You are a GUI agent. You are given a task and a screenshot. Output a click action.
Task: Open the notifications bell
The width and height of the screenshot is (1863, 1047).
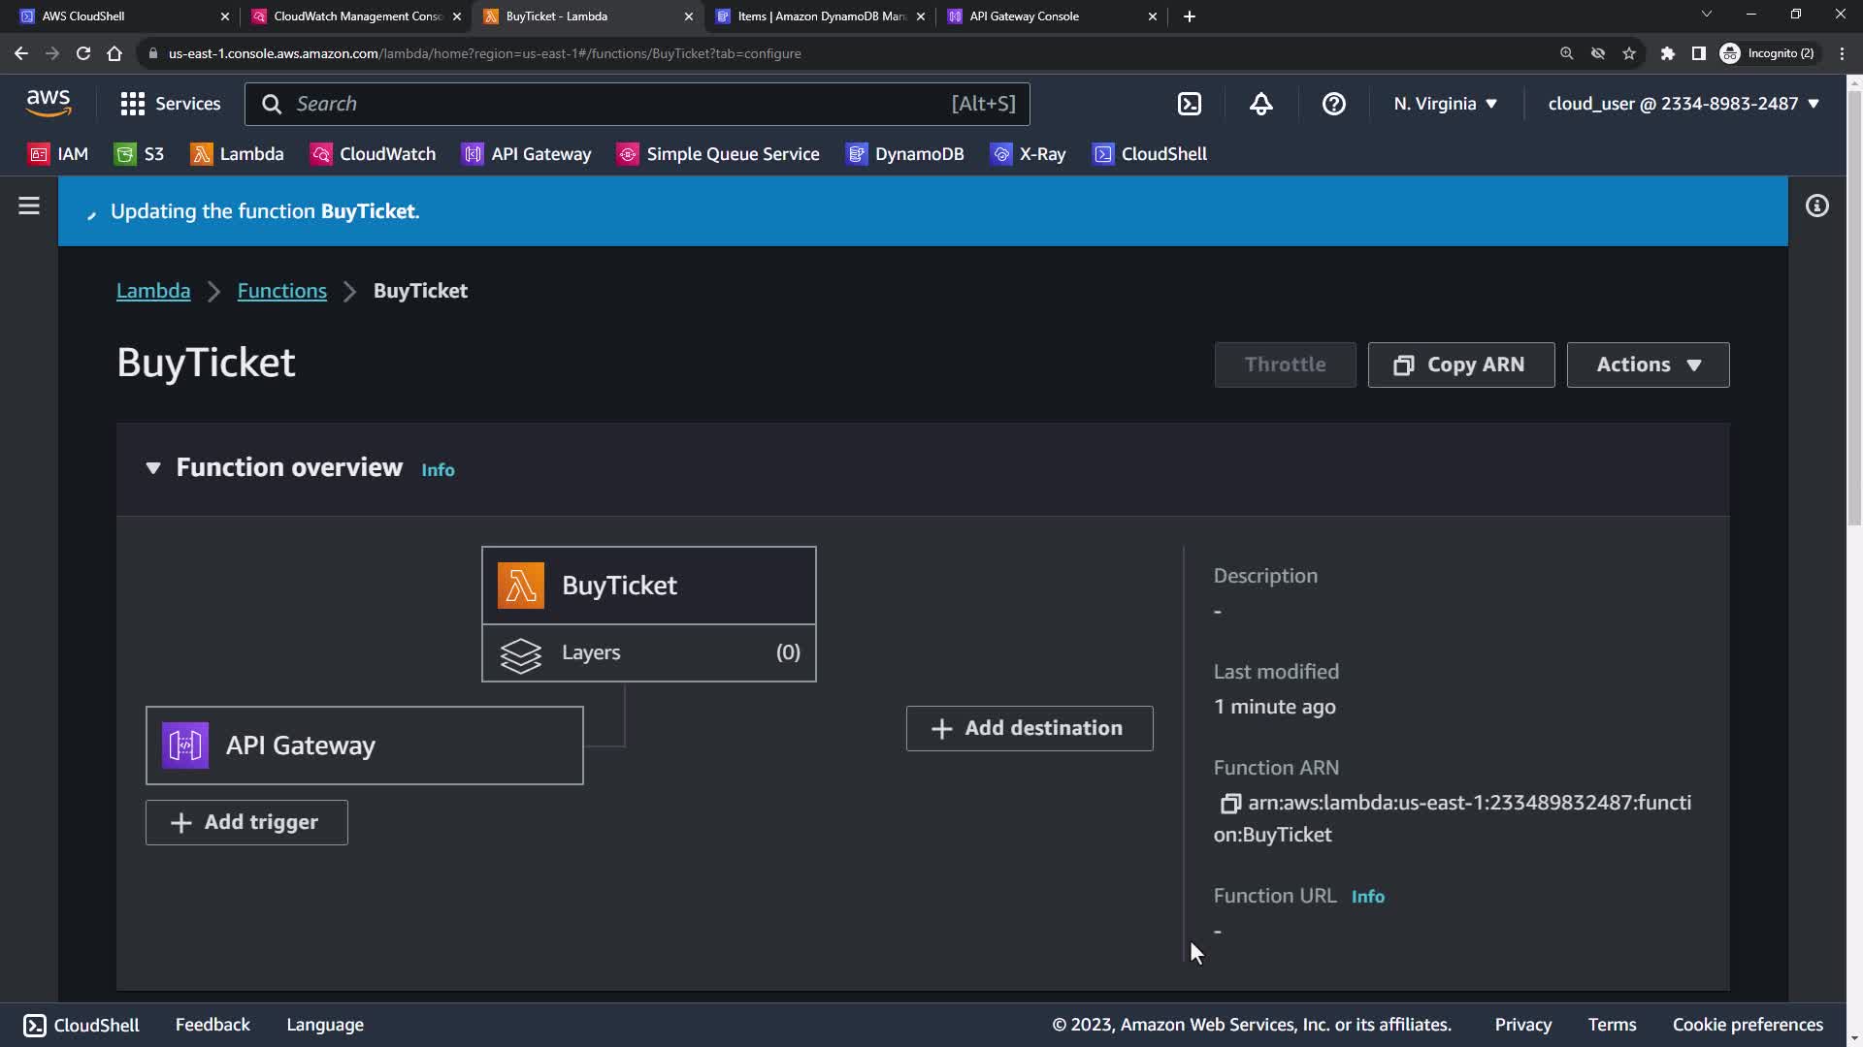pos(1260,104)
